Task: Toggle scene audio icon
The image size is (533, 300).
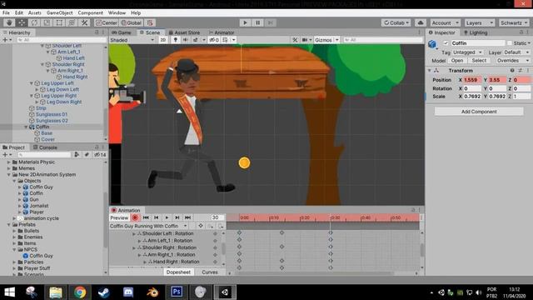Action: coord(185,40)
